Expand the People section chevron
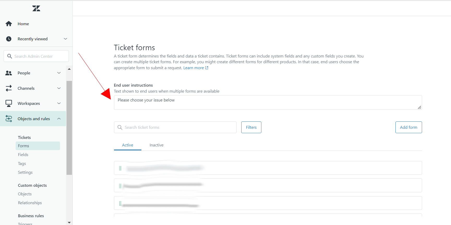Screen dimensions: 451x225 click(x=59, y=73)
